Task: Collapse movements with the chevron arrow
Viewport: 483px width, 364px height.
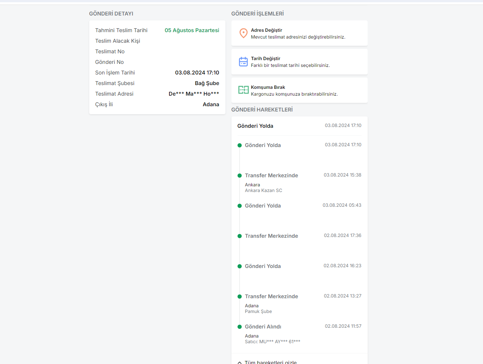Action: pos(239,362)
